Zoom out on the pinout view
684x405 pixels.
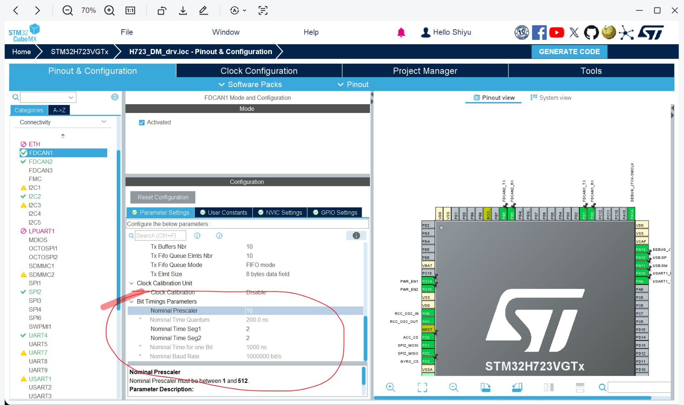coord(454,387)
